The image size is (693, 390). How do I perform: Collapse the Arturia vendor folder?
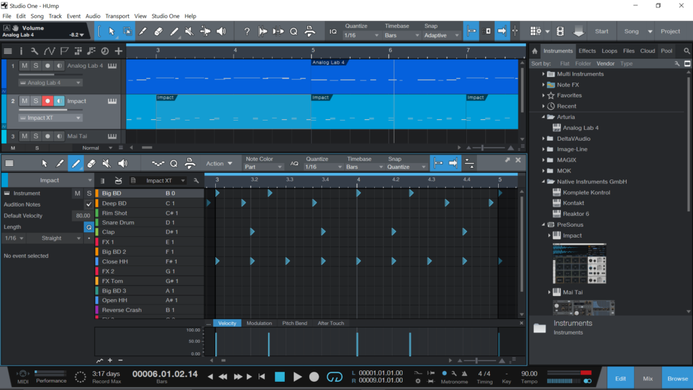click(543, 117)
